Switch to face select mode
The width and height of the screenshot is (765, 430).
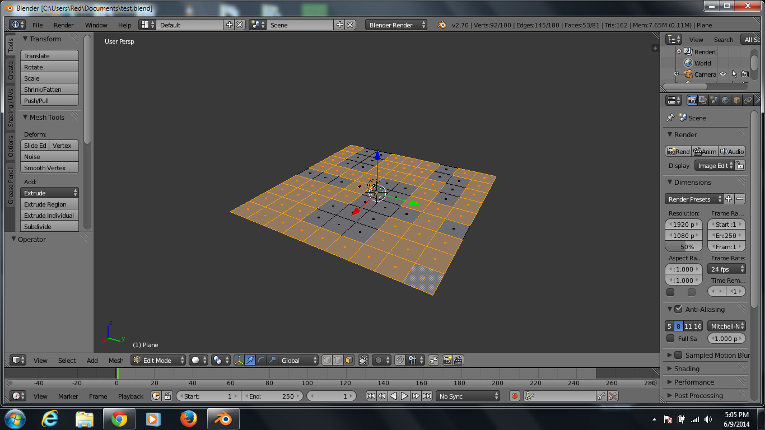[348, 360]
